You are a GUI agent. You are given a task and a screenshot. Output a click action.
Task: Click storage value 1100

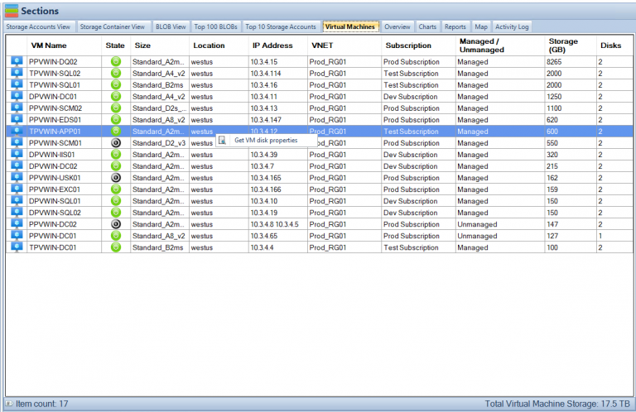pos(571,108)
